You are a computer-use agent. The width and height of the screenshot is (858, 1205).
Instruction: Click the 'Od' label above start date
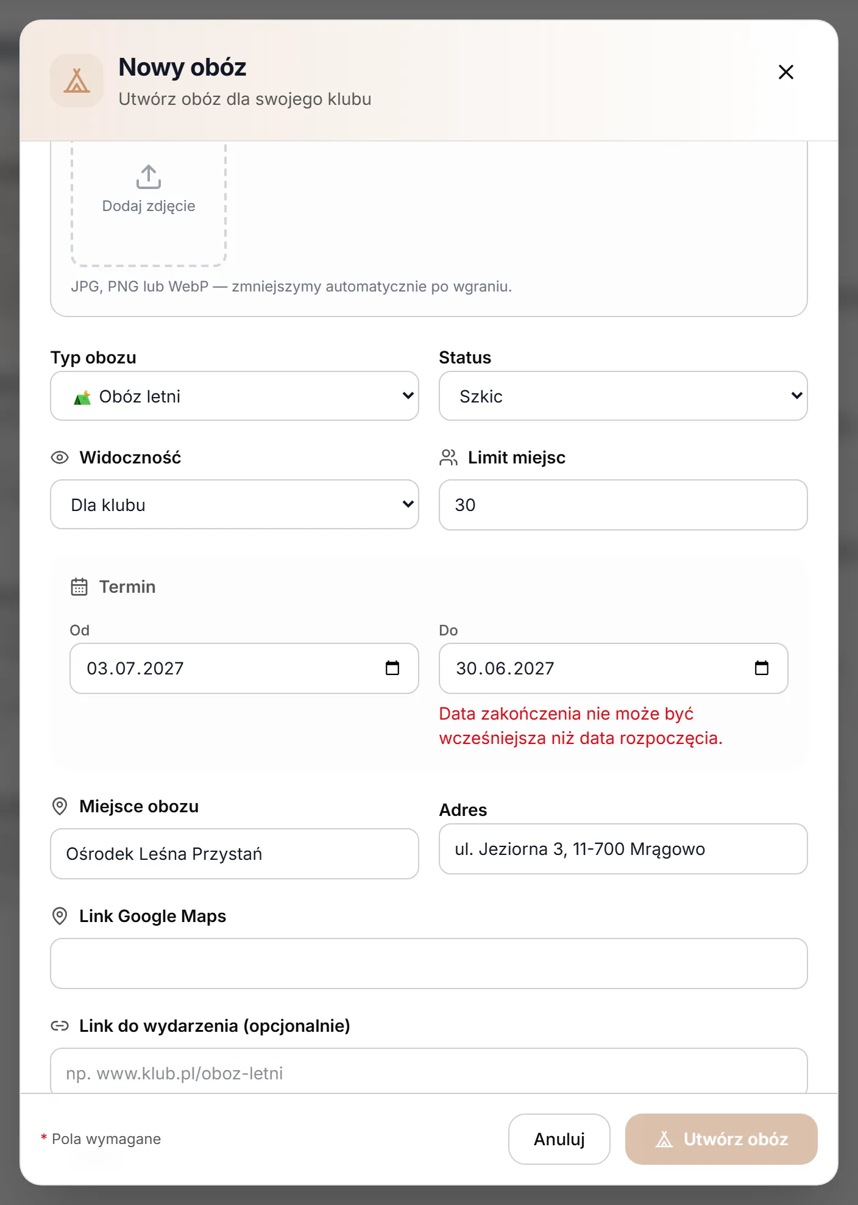[79, 630]
